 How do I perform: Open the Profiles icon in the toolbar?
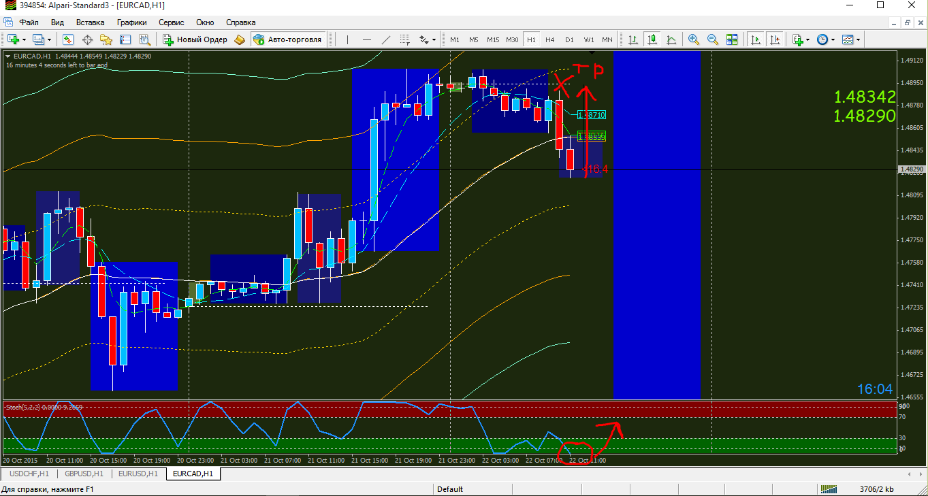[37, 39]
